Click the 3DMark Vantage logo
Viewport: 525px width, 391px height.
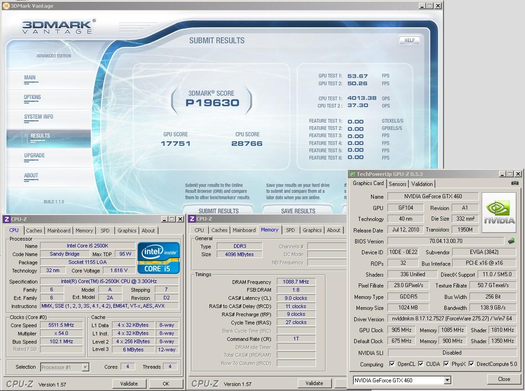58,27
